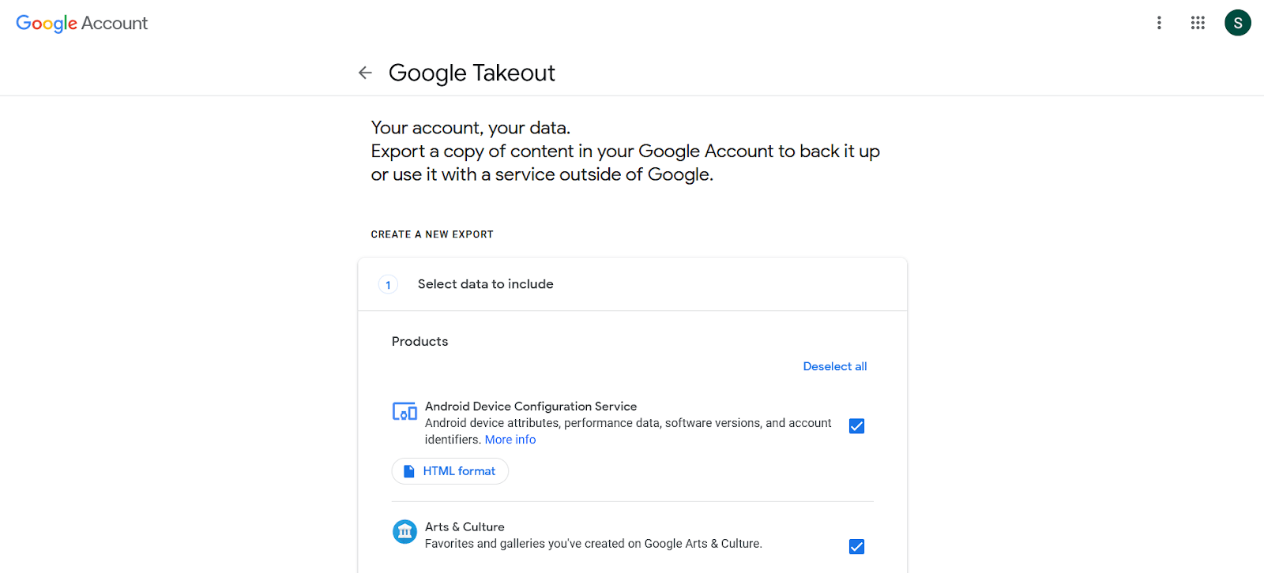Uncheck Arts & Culture
This screenshot has height=573, width=1264.
(x=856, y=546)
